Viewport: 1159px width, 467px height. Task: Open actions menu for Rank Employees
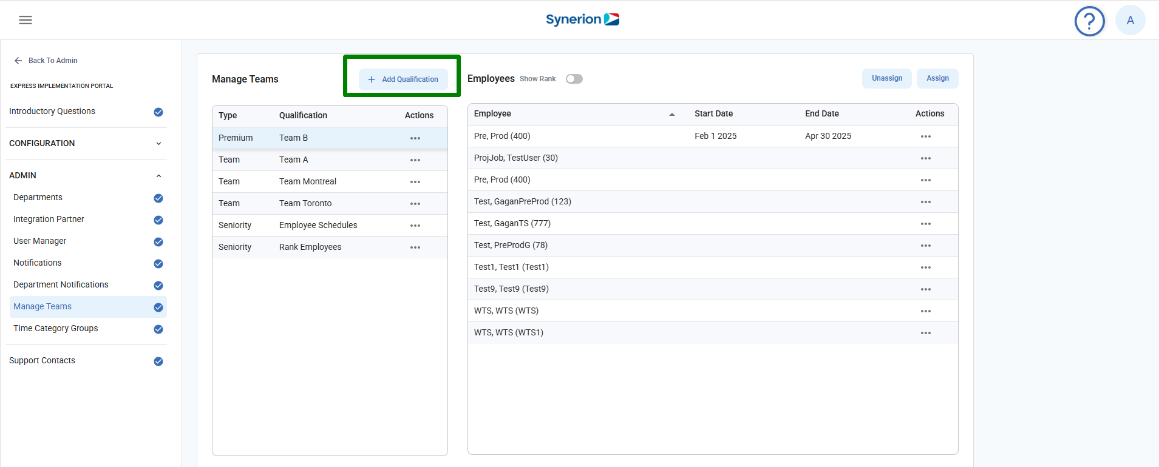pos(415,247)
